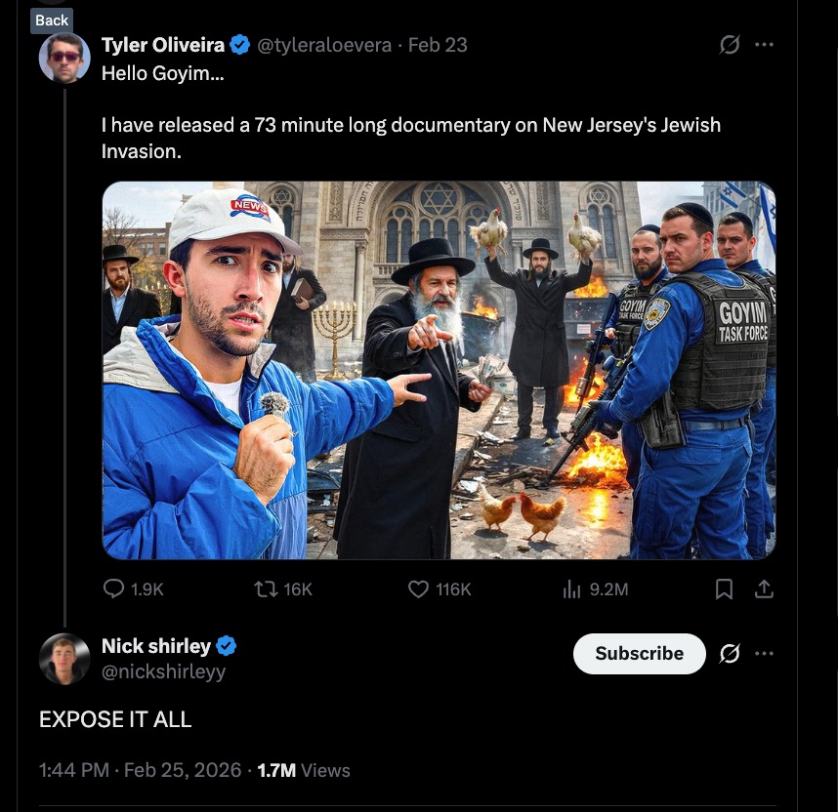Open the @nickshirleyy handle link
The width and height of the screenshot is (838, 812).
pos(163,671)
